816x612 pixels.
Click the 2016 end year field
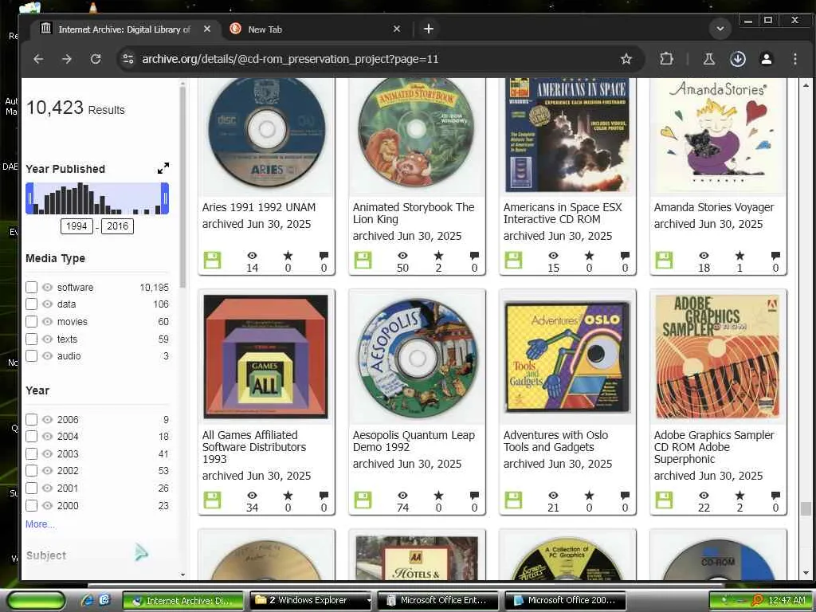click(118, 226)
